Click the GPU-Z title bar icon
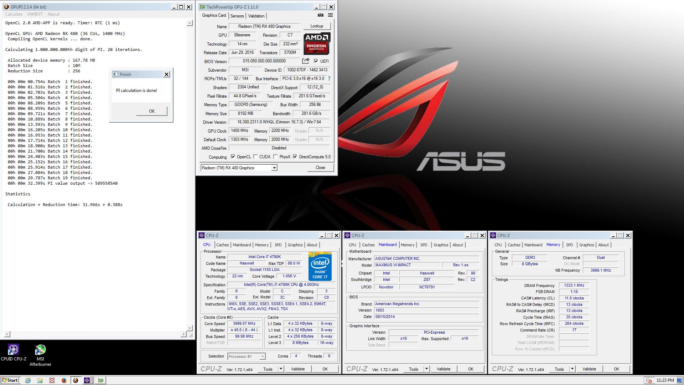 202,7
